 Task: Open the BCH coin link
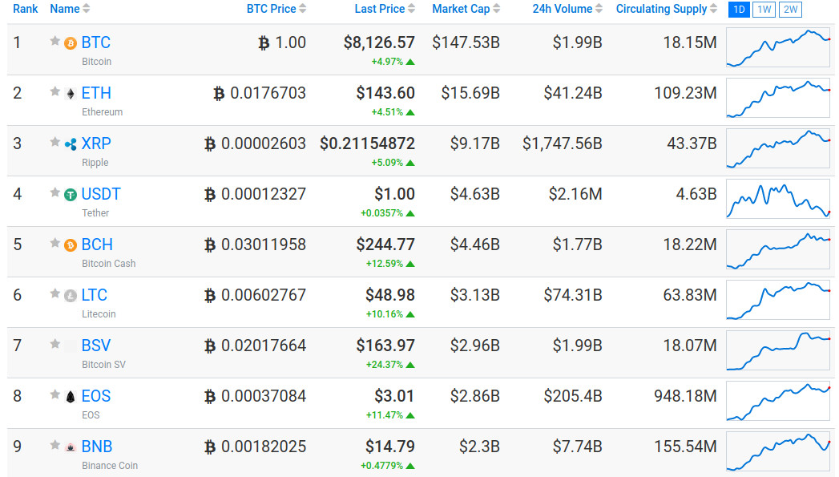(97, 245)
